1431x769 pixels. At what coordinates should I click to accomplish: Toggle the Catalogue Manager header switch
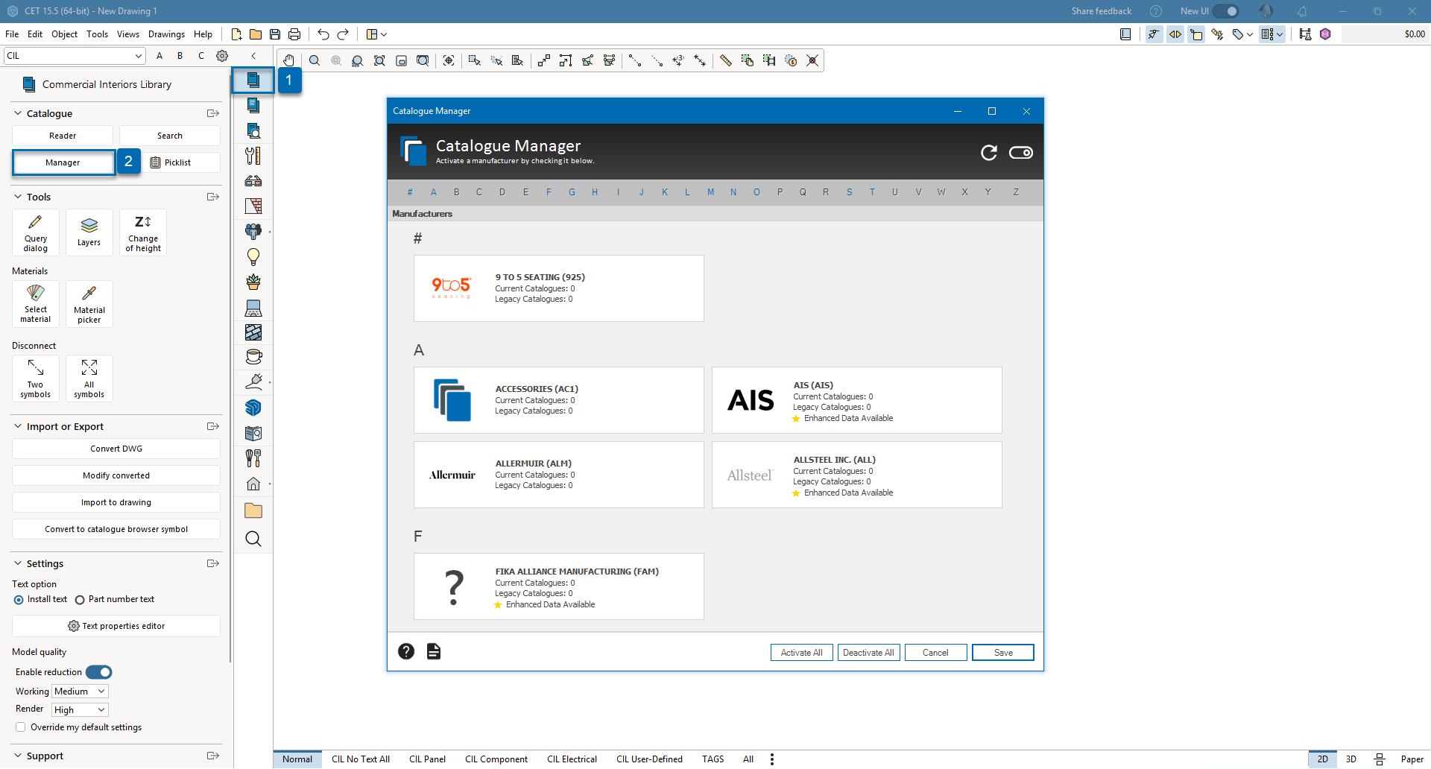[1020, 153]
